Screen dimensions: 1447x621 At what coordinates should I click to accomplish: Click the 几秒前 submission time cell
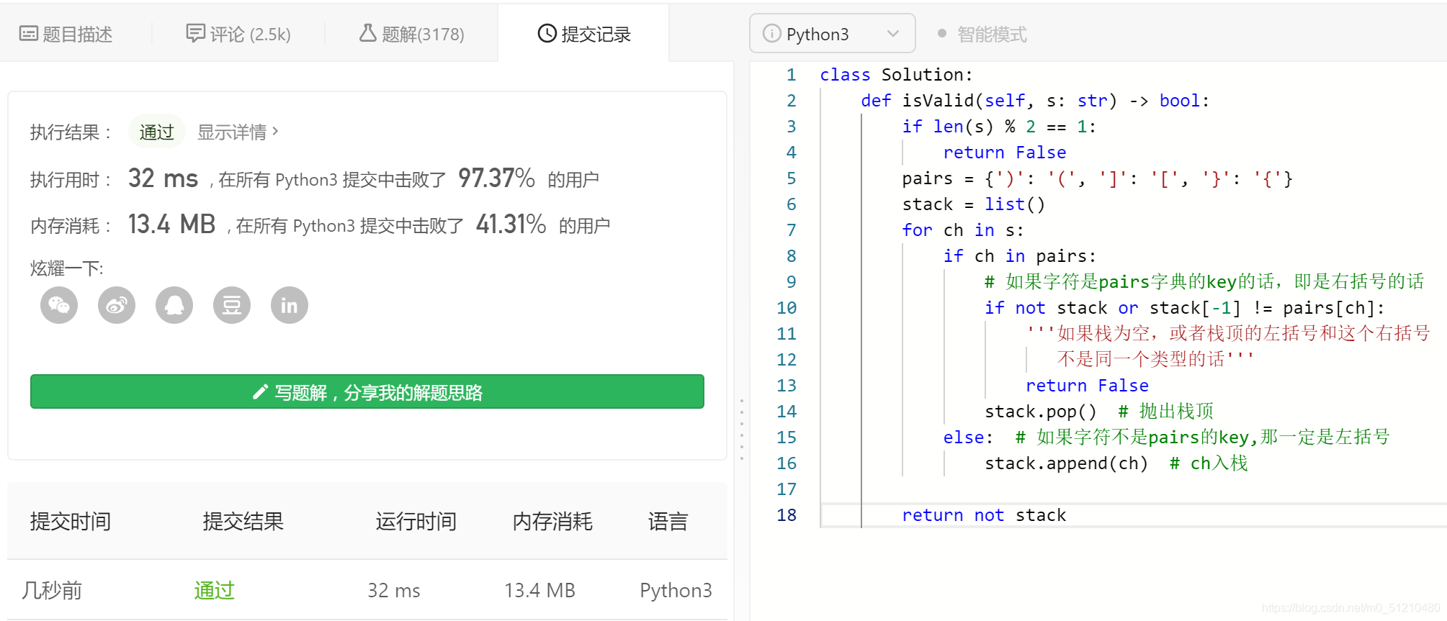pyautogui.click(x=52, y=591)
